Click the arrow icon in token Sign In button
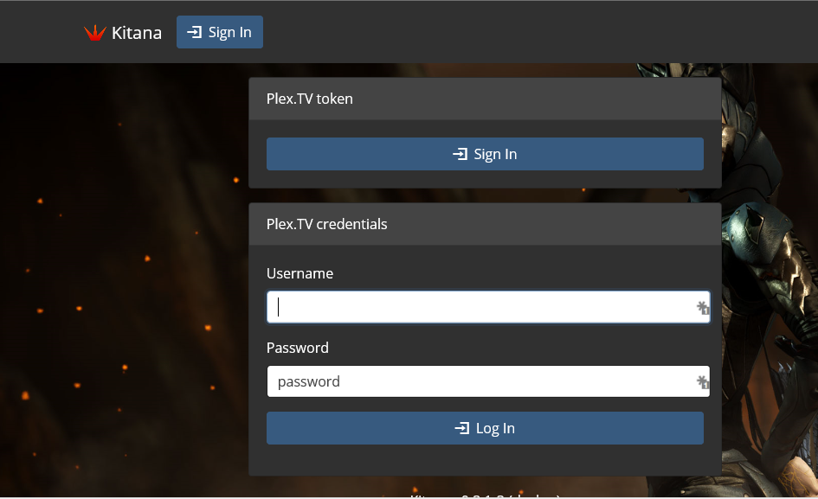The height and width of the screenshot is (499, 818). coord(460,154)
